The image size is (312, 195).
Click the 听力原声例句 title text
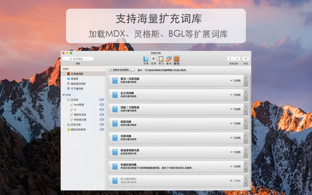coord(128,179)
